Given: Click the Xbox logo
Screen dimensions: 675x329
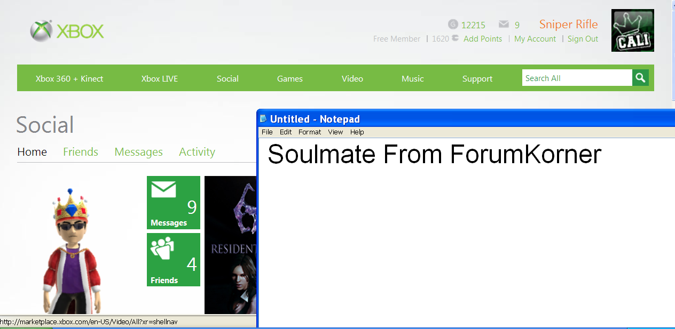Looking at the screenshot, I should 67,31.
